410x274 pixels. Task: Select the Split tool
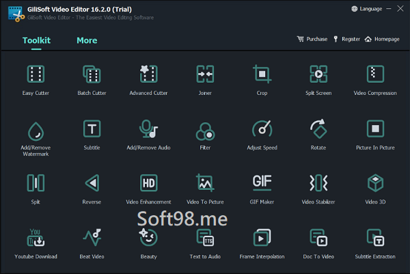[x=36, y=189]
